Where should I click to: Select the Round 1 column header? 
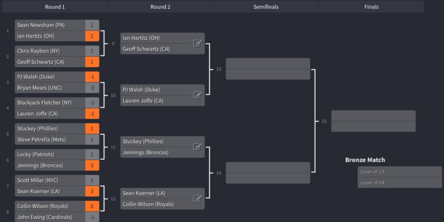tap(55, 7)
